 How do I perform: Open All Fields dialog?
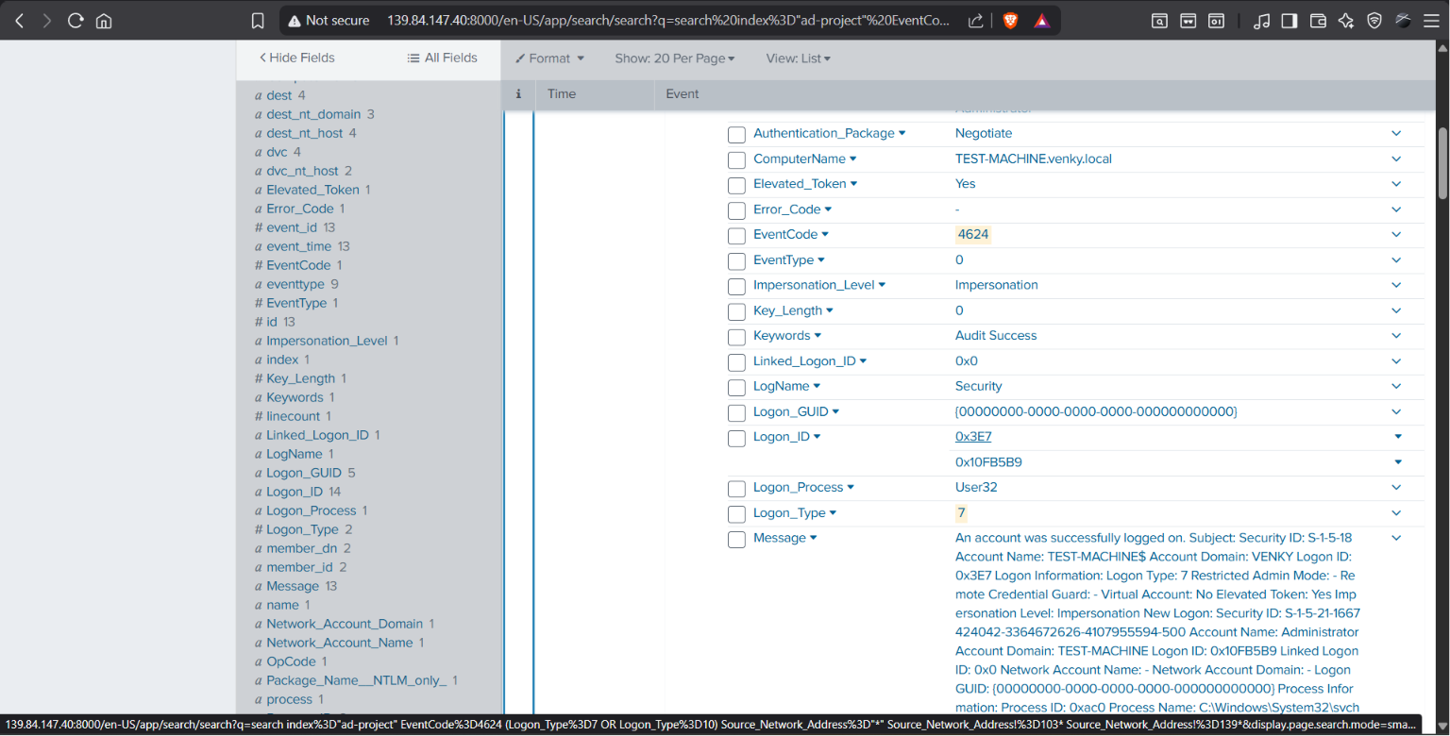point(443,58)
